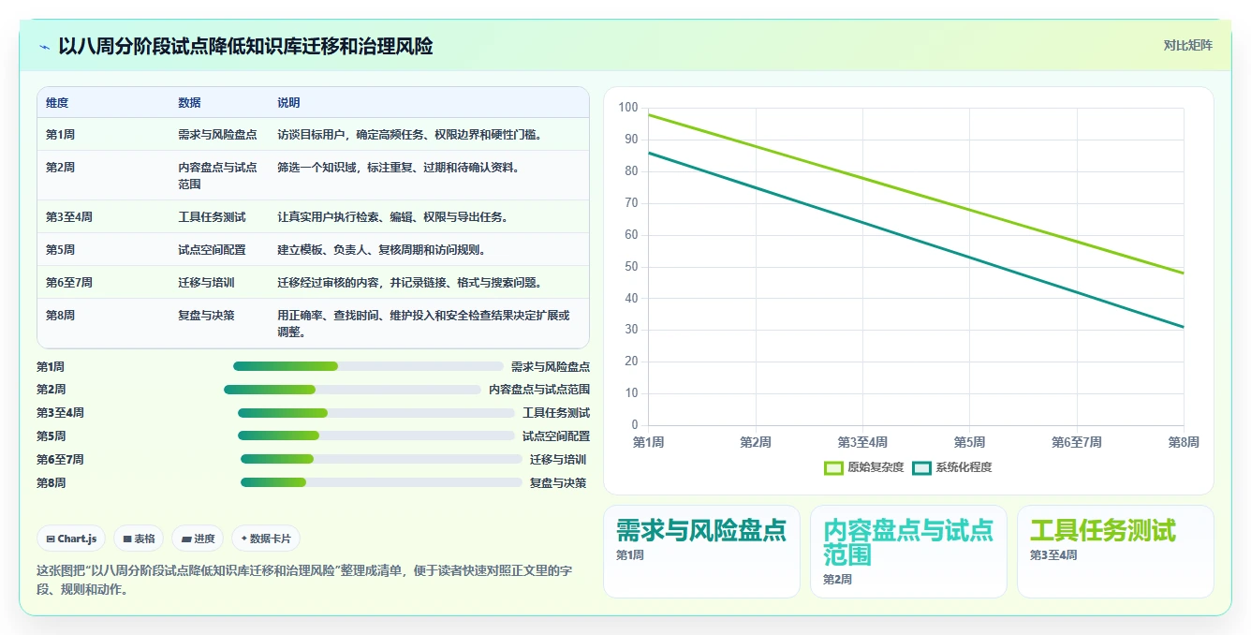Click table cell 建立模板、负责人、复核周期和访问规则。
The height and width of the screenshot is (635, 1251).
click(x=381, y=250)
